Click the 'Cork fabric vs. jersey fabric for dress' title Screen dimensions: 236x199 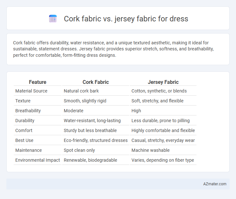click(x=126, y=19)
